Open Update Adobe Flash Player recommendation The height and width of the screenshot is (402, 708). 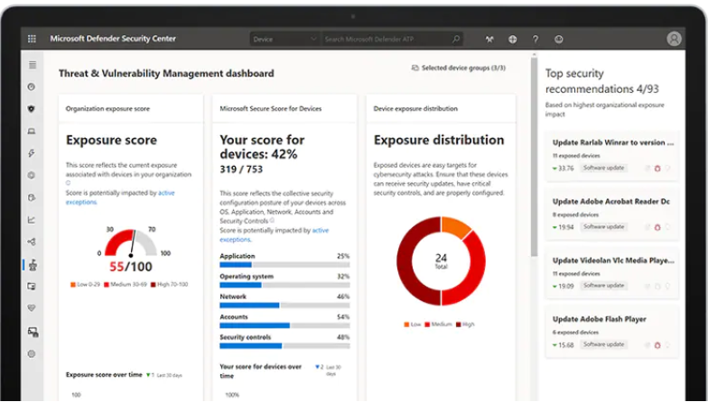click(x=600, y=319)
